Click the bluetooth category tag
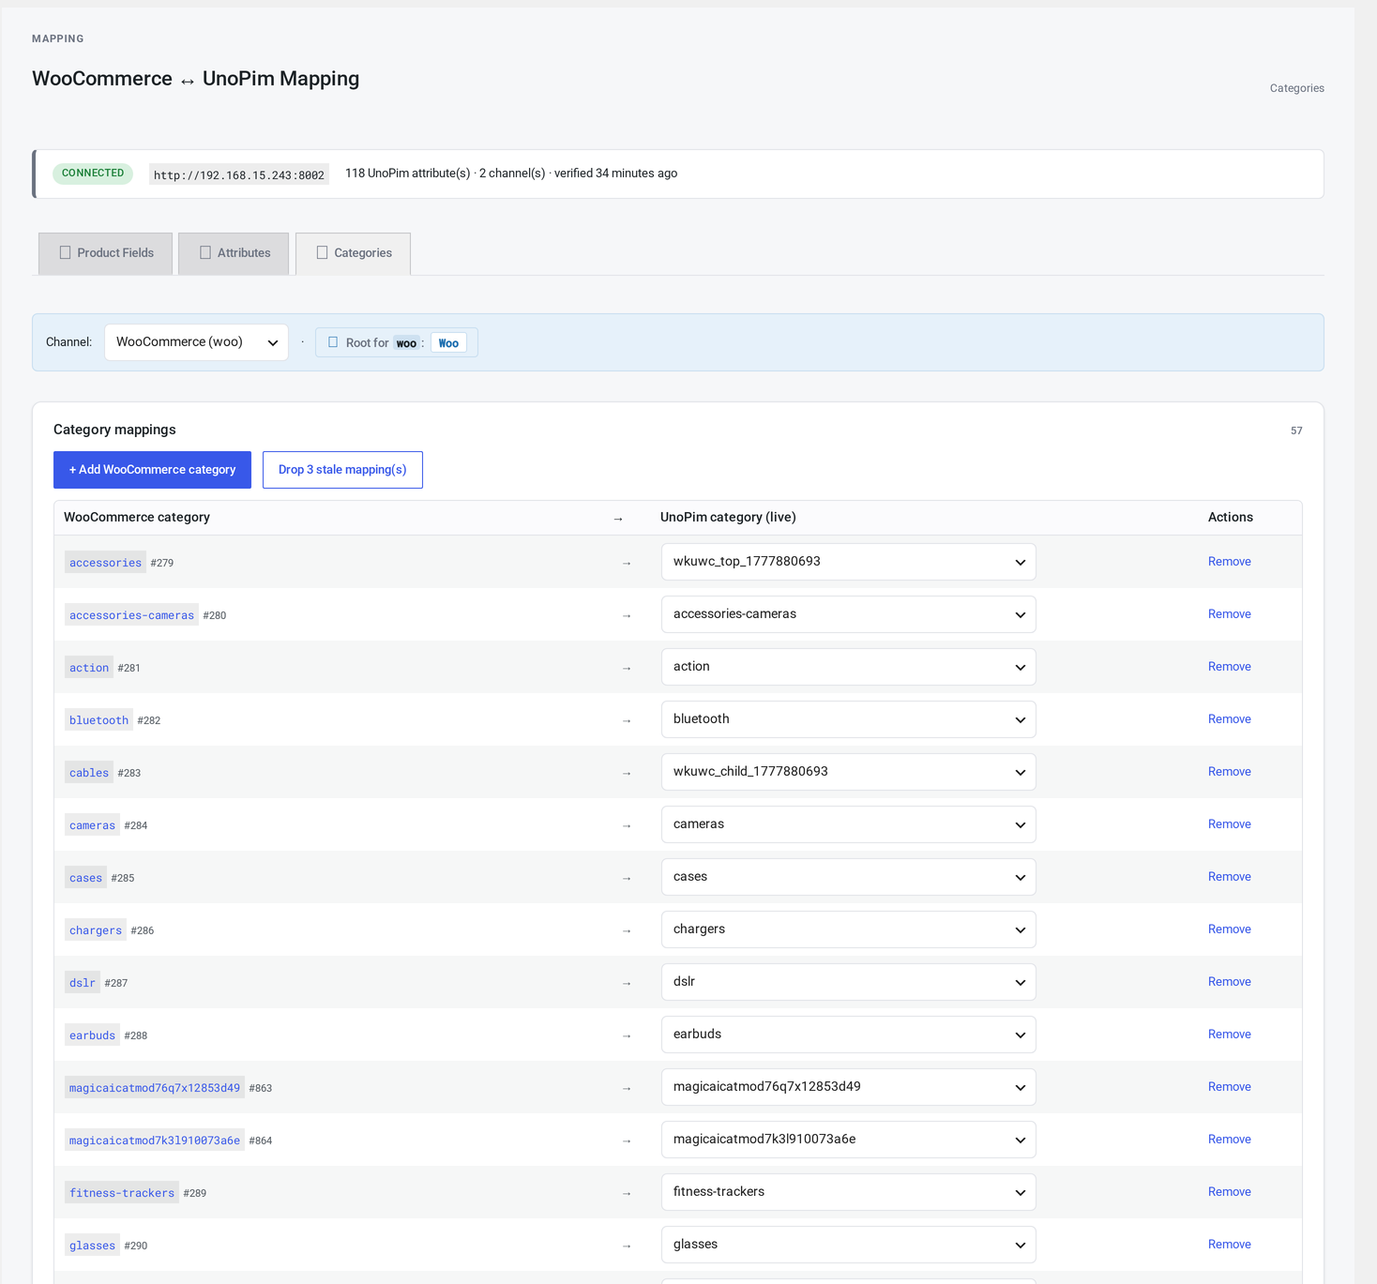This screenshot has width=1377, height=1284. (x=98, y=720)
